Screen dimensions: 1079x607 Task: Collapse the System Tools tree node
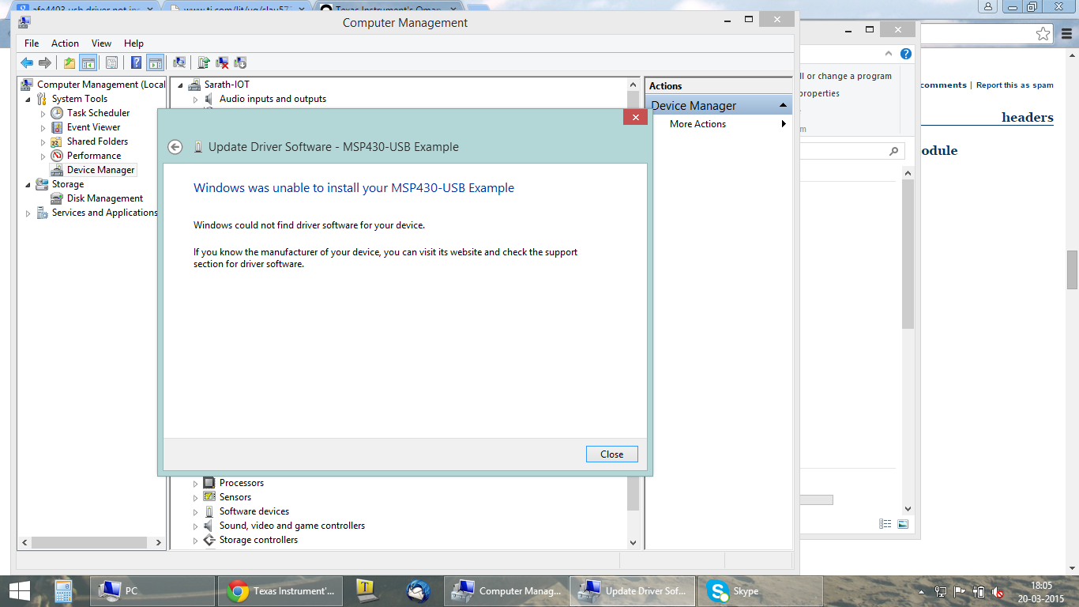point(28,100)
